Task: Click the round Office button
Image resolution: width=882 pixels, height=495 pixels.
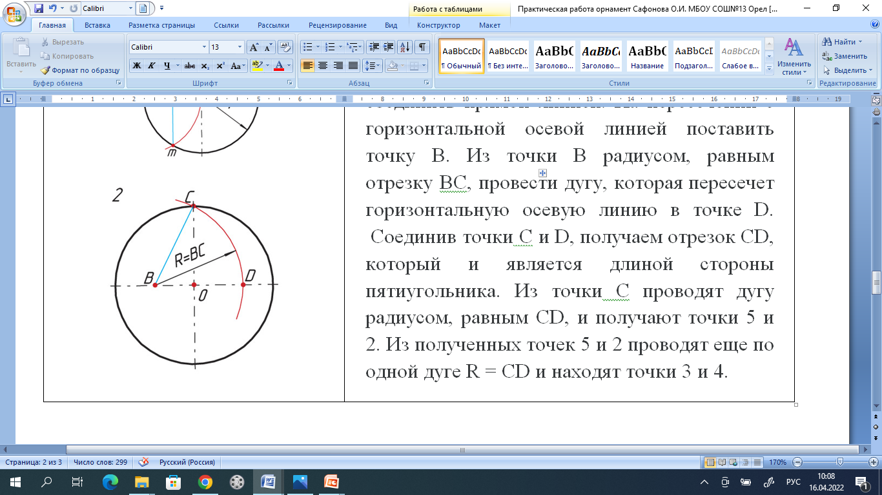Action: tap(14, 13)
